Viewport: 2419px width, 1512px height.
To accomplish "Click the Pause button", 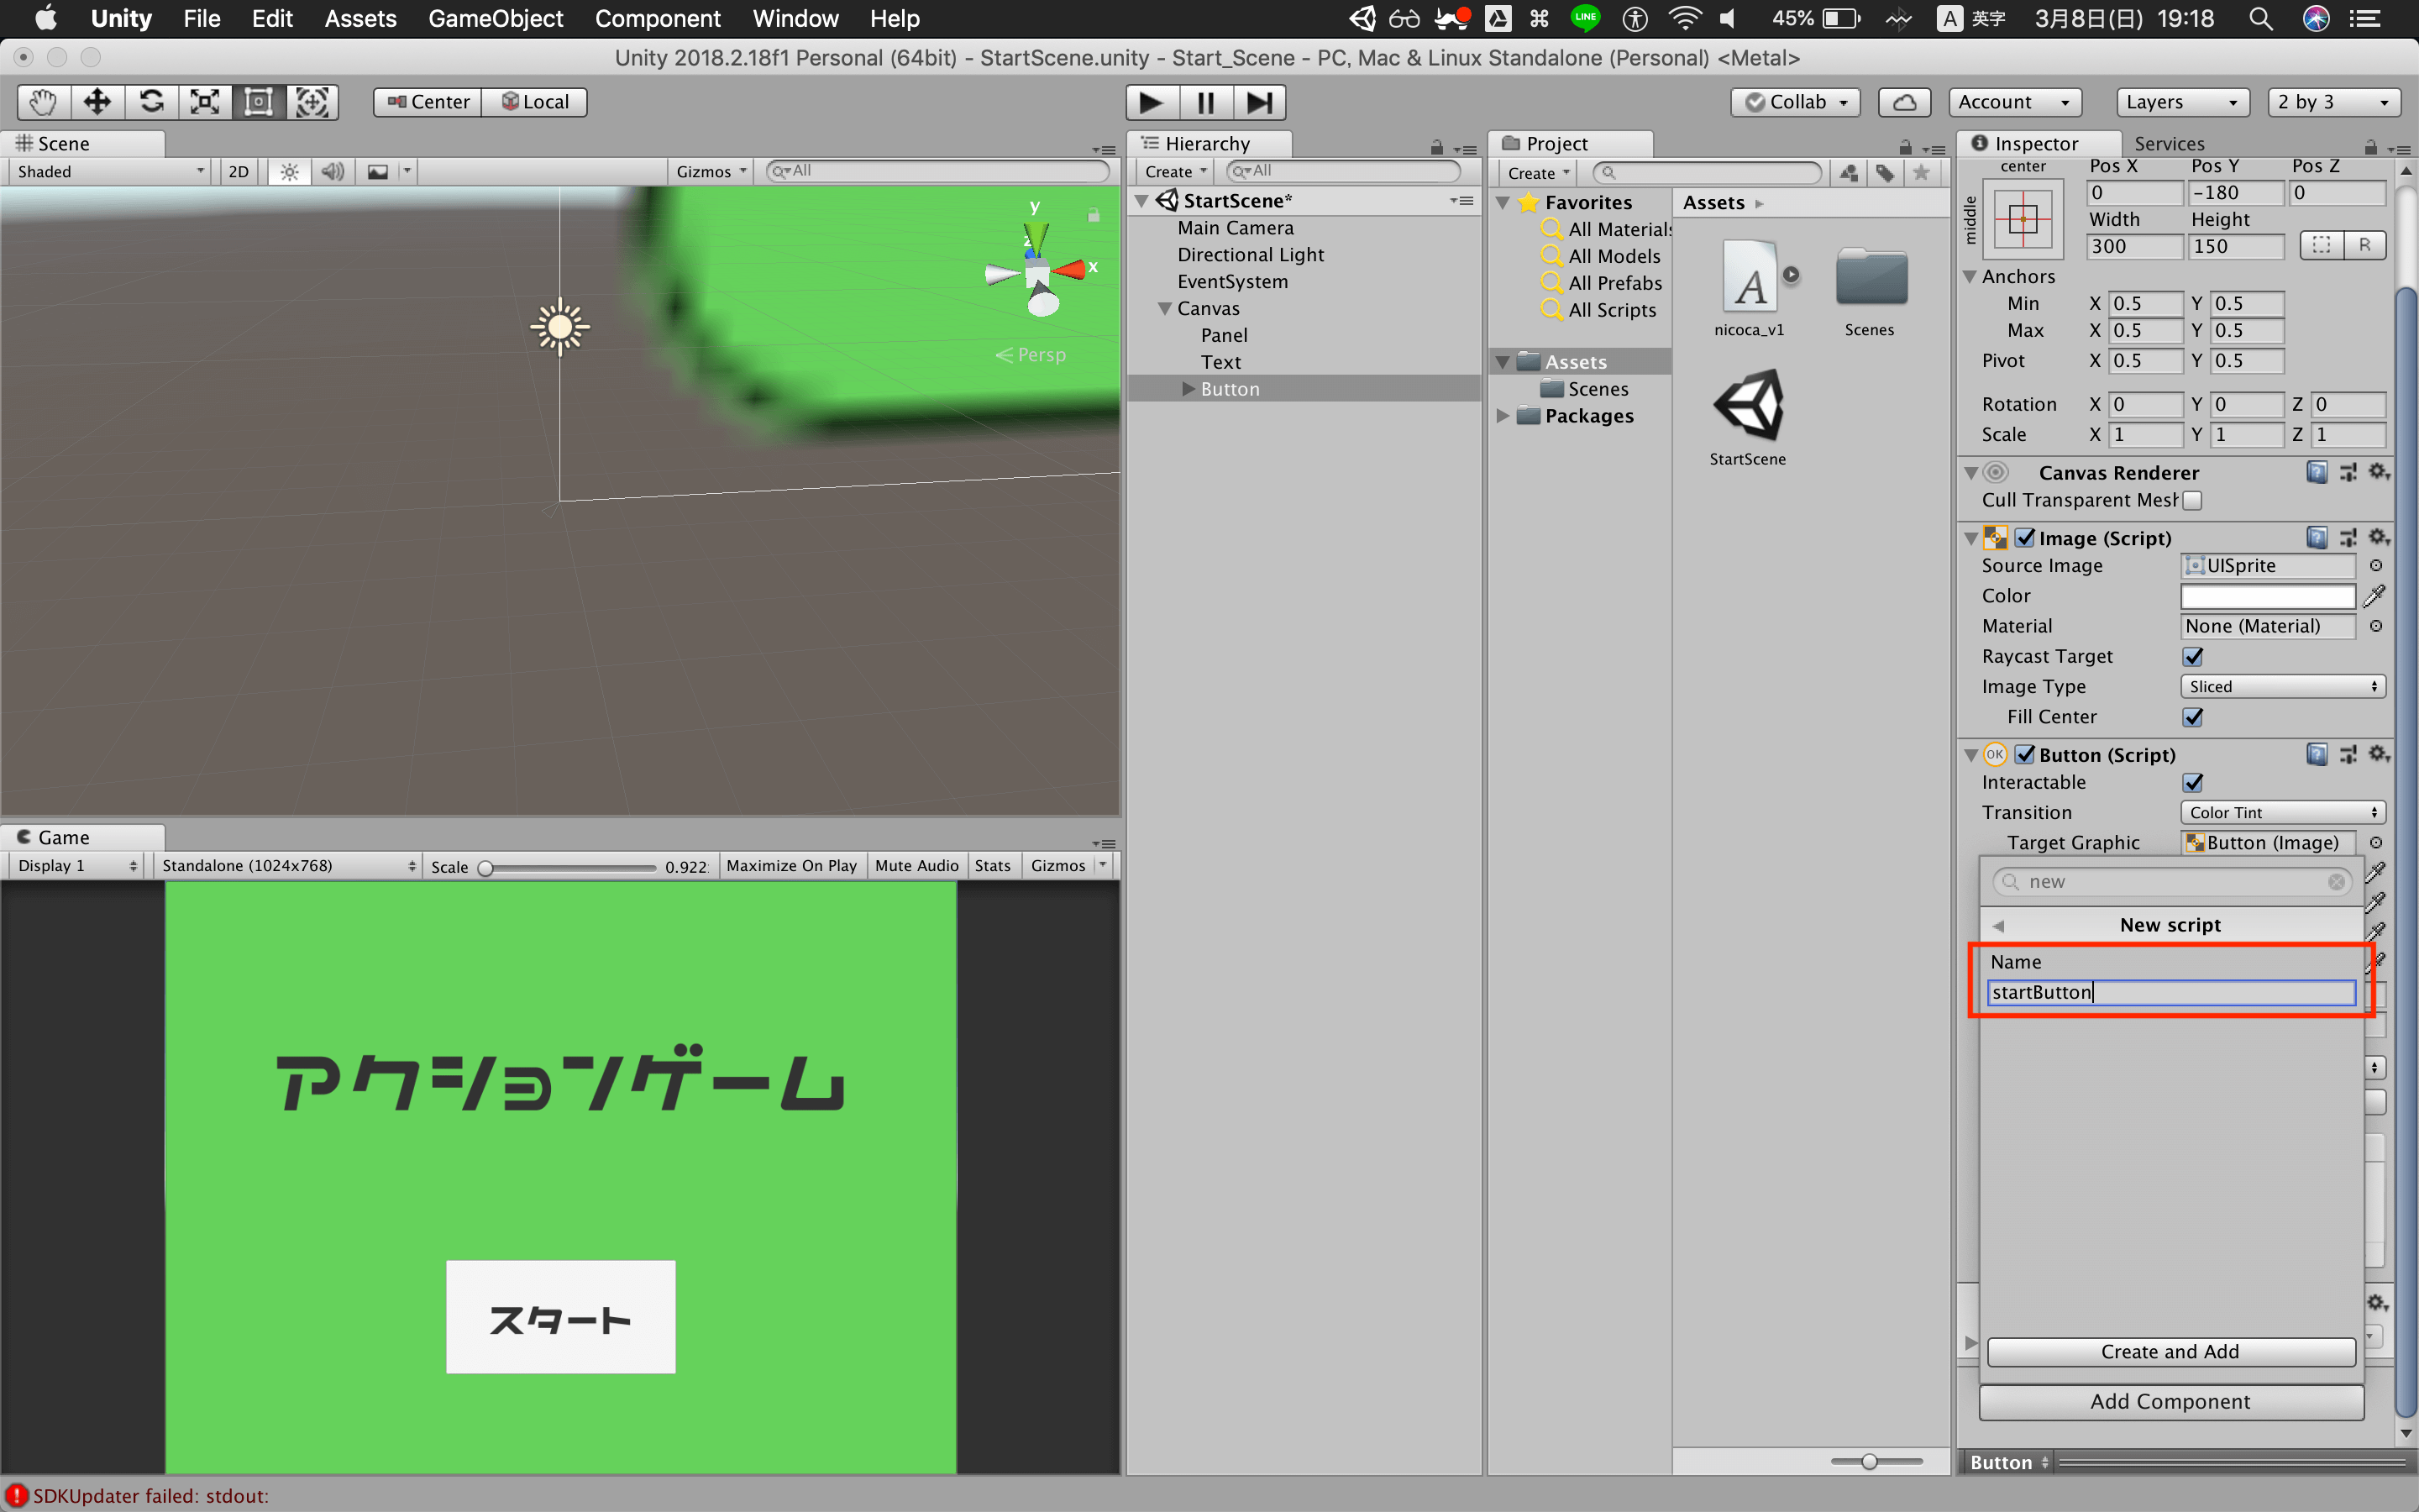I will 1205,102.
